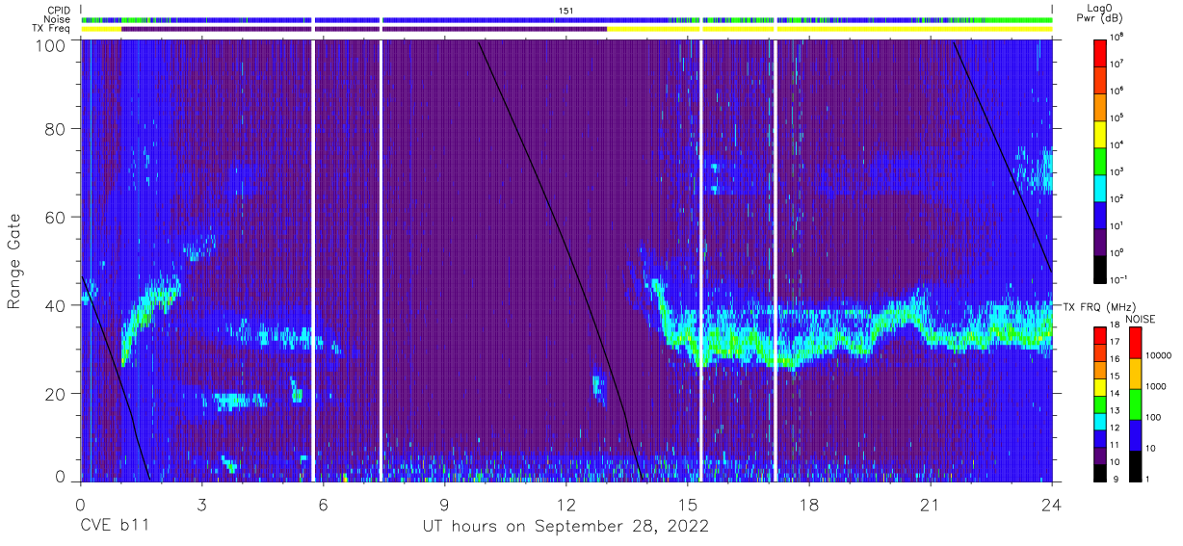This screenshot has height=546, width=1183.
Task: Select the cyan 12–13 MHz TX FRQ swatch
Action: (1101, 420)
